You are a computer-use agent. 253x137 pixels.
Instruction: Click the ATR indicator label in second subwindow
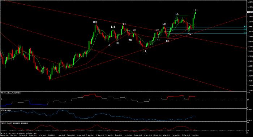pos(6,110)
